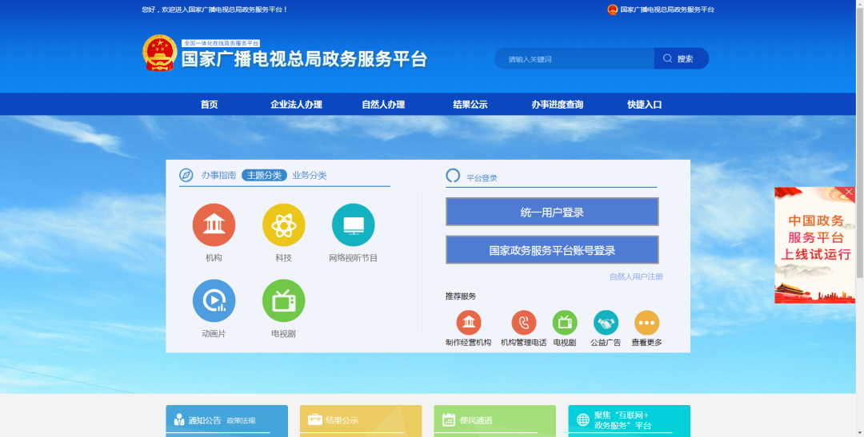This screenshot has height=437, width=864.
Task: Switch to 政策法规 tab on notice card
Action: pos(241,420)
